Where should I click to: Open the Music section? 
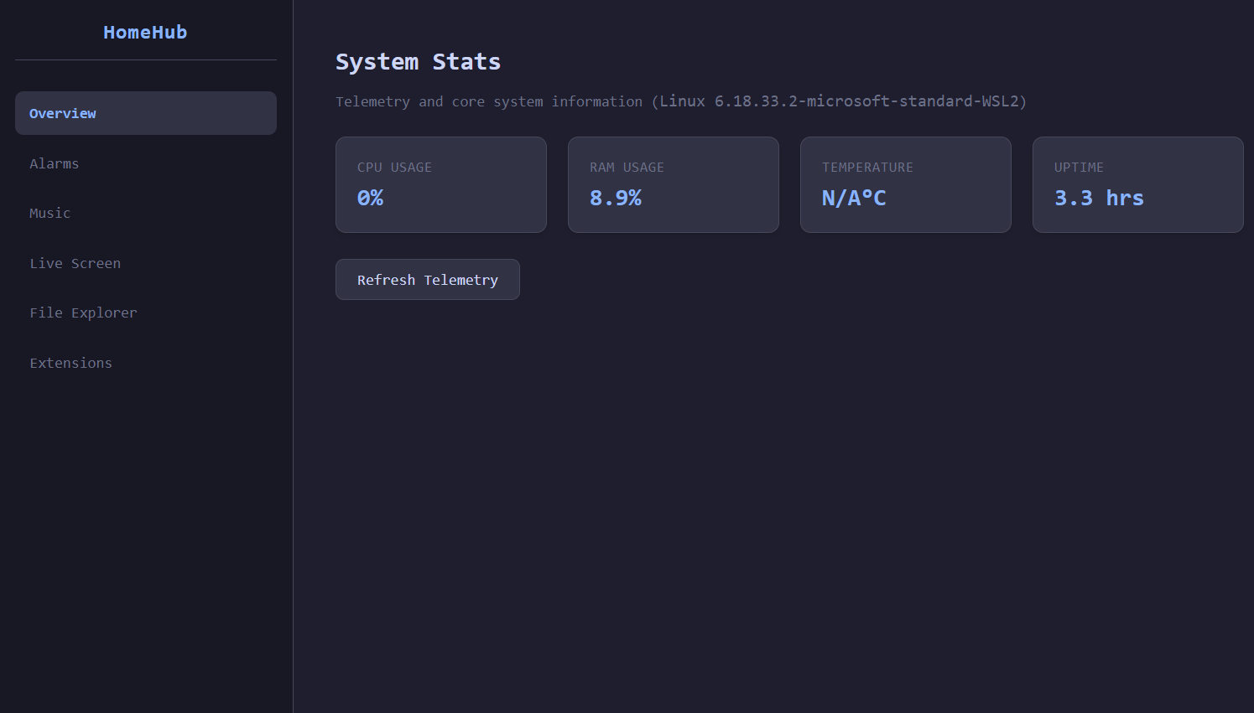click(x=146, y=213)
